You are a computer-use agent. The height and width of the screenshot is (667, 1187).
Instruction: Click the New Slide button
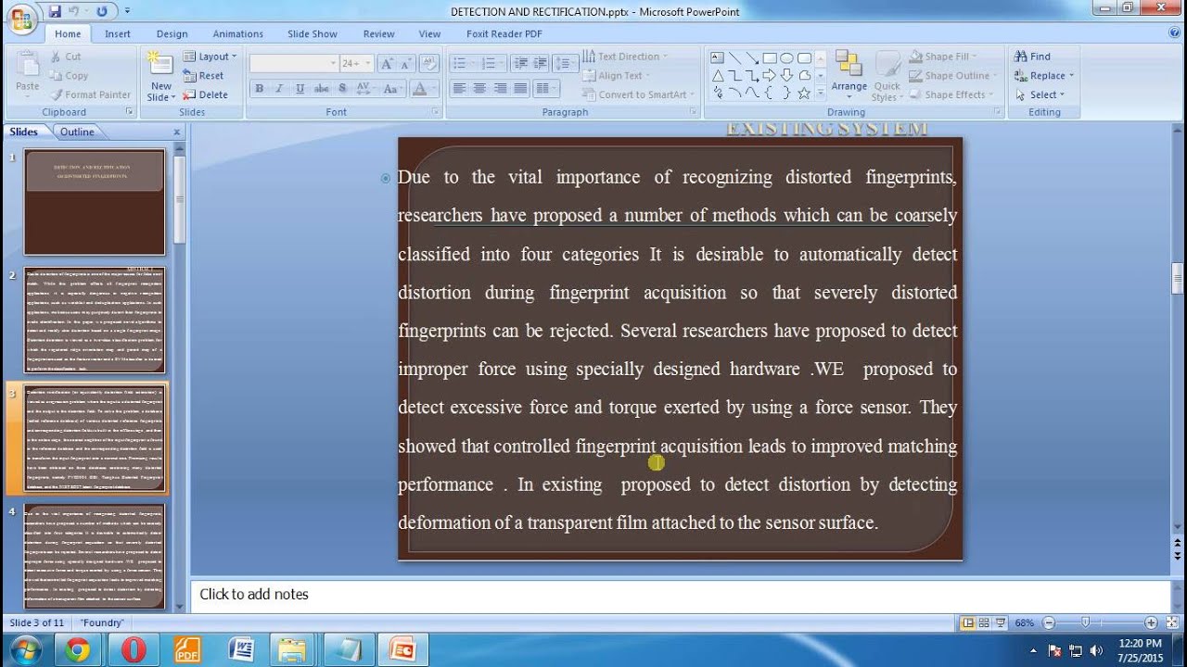tap(160, 76)
